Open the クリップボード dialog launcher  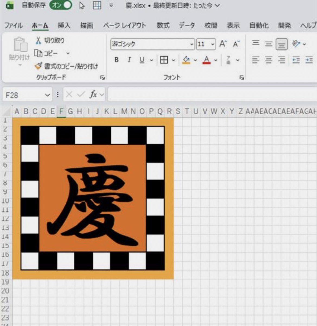pyautogui.click(x=102, y=78)
